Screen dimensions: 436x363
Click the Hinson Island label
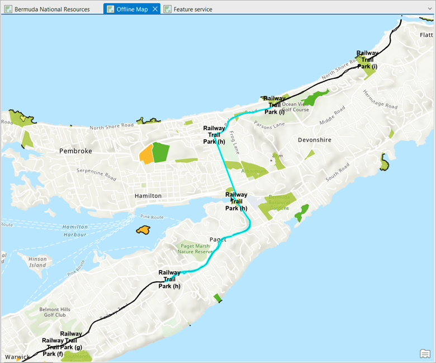(37, 262)
